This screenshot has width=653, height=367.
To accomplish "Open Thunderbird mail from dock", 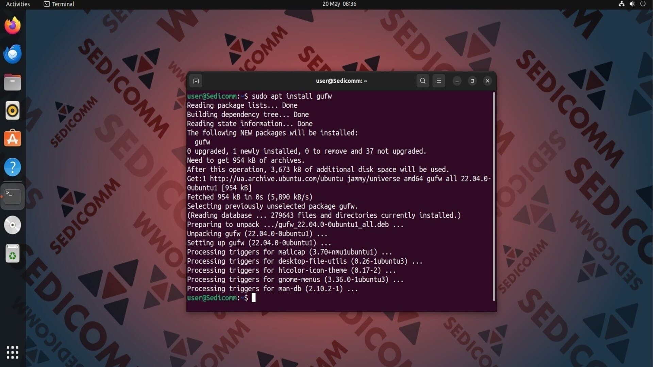I will 13,54.
